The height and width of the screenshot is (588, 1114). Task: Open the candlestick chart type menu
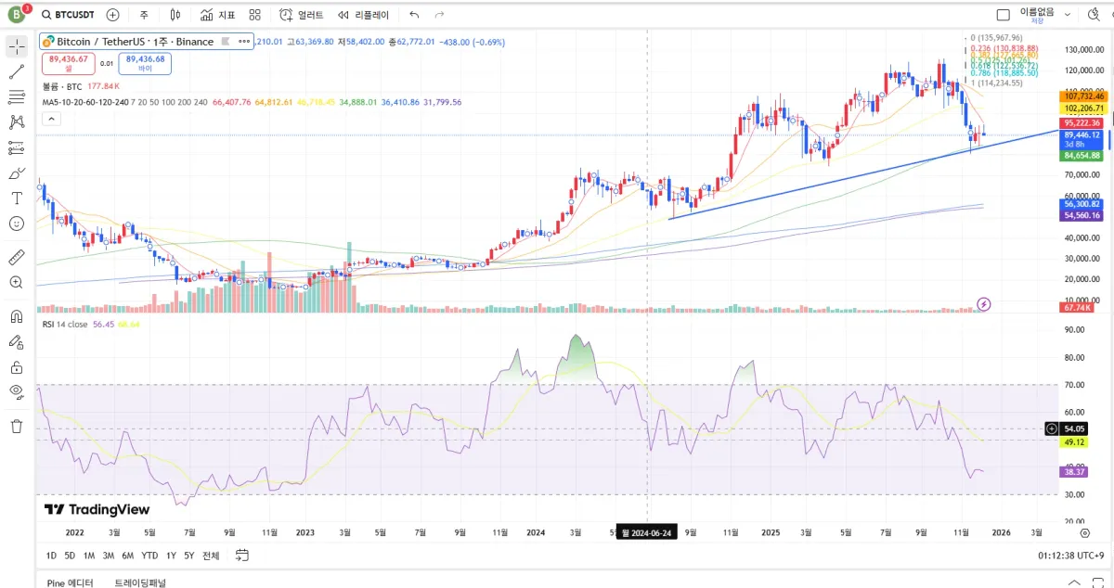pyautogui.click(x=175, y=15)
